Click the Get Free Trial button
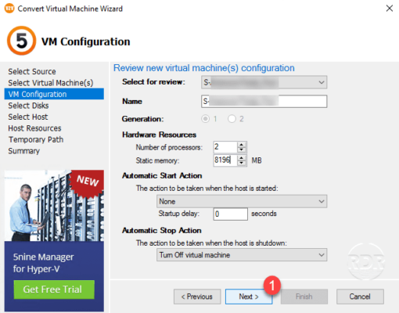 coord(54,290)
